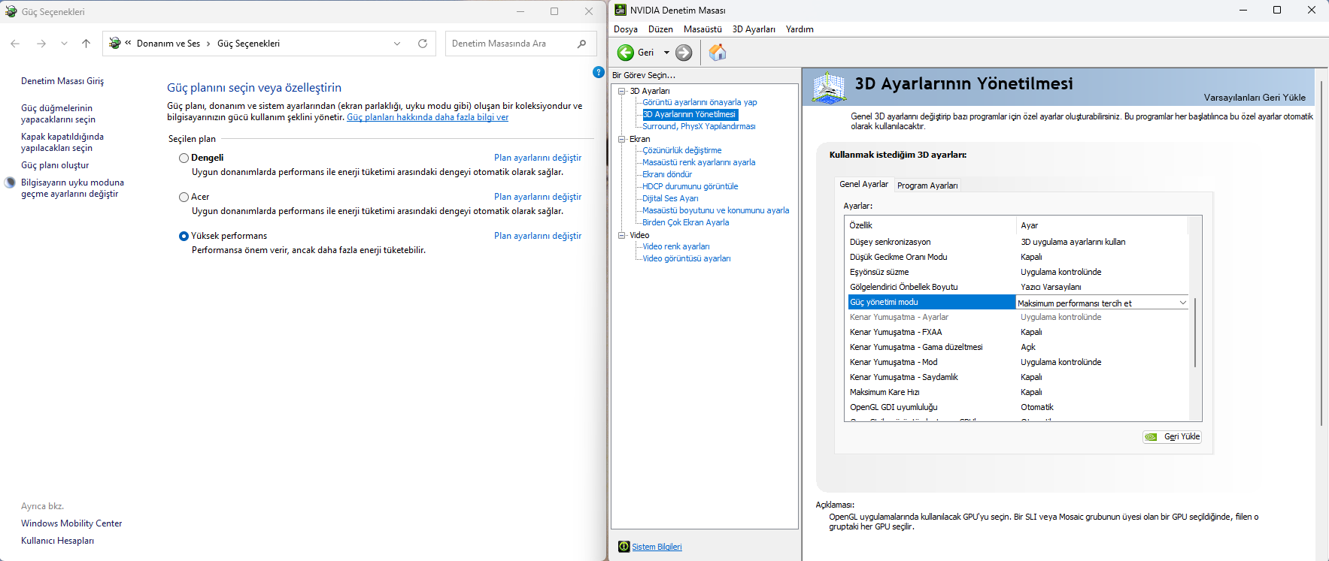Click the green Geri back arrow icon
The height and width of the screenshot is (561, 1329).
(626, 53)
